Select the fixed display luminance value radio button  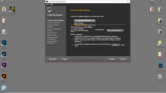pyautogui.click(x=72, y=45)
